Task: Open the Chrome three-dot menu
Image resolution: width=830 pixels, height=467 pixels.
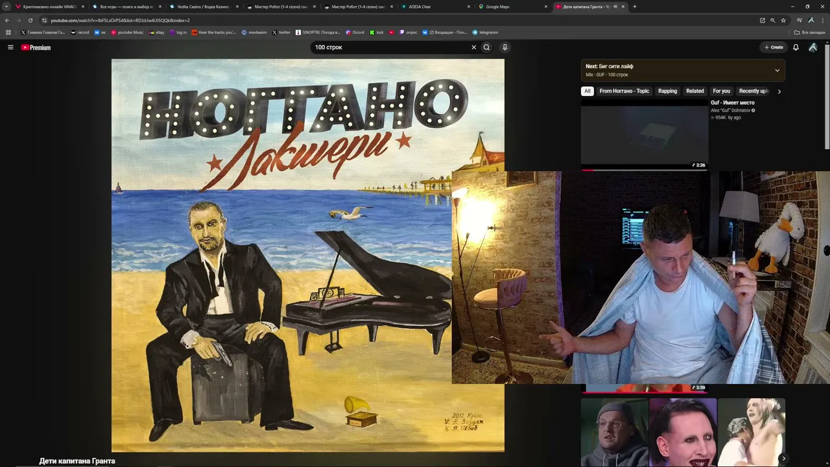Action: (x=823, y=20)
